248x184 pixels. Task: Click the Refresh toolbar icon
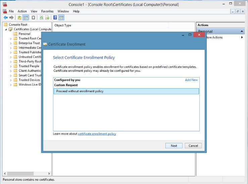point(41,18)
